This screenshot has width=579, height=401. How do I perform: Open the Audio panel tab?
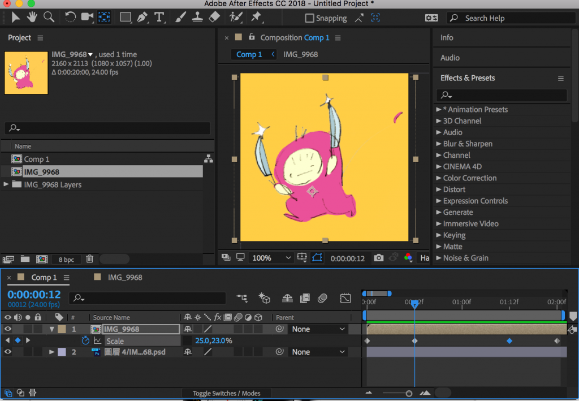pos(450,58)
